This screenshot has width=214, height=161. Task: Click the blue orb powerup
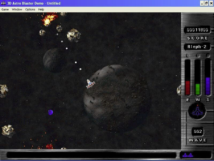pos(51,112)
